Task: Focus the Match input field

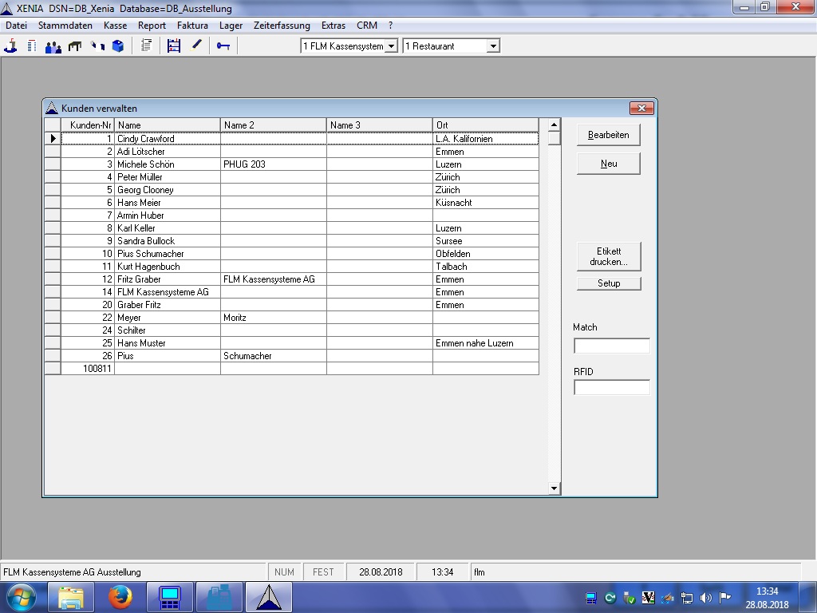Action: (x=612, y=346)
